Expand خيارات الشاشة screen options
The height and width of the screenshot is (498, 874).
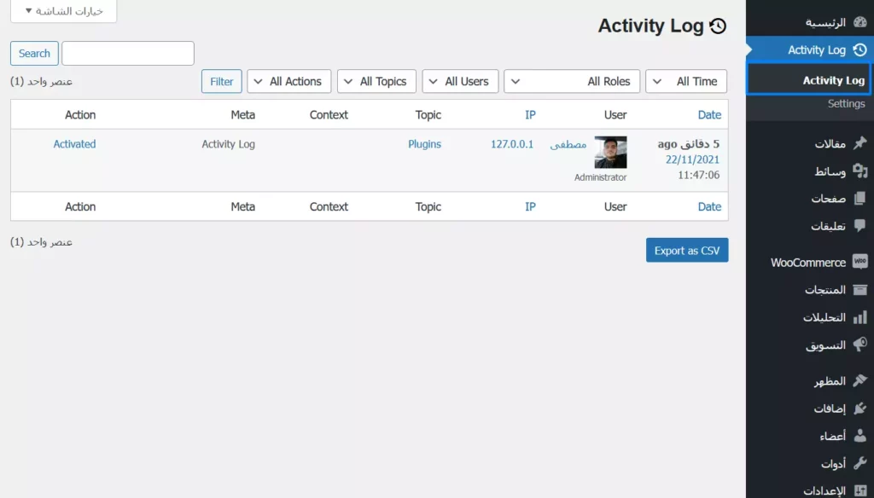63,11
